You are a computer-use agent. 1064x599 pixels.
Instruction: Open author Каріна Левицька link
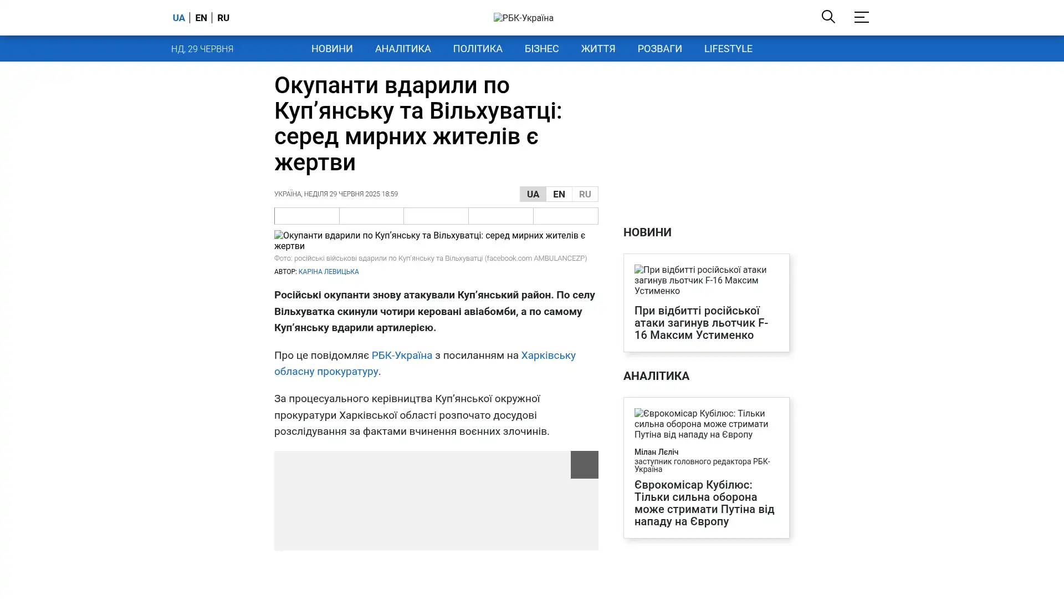point(328,272)
